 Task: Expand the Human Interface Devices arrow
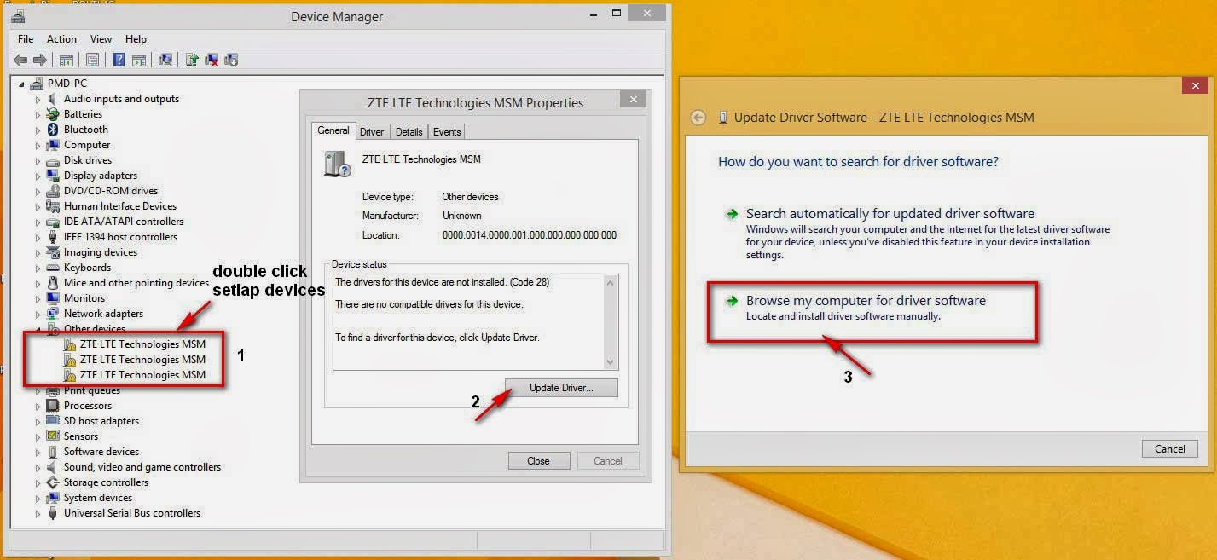pos(38,207)
